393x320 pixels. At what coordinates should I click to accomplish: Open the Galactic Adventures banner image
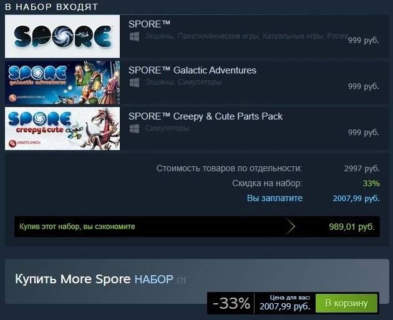(x=62, y=82)
